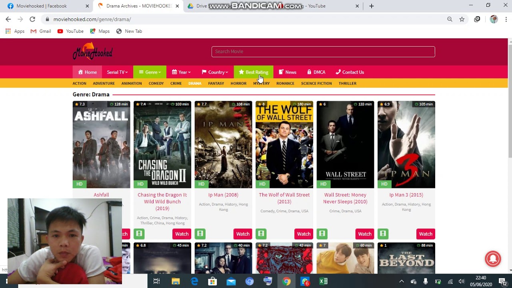Expand the Serial TV dropdown menu

117,72
